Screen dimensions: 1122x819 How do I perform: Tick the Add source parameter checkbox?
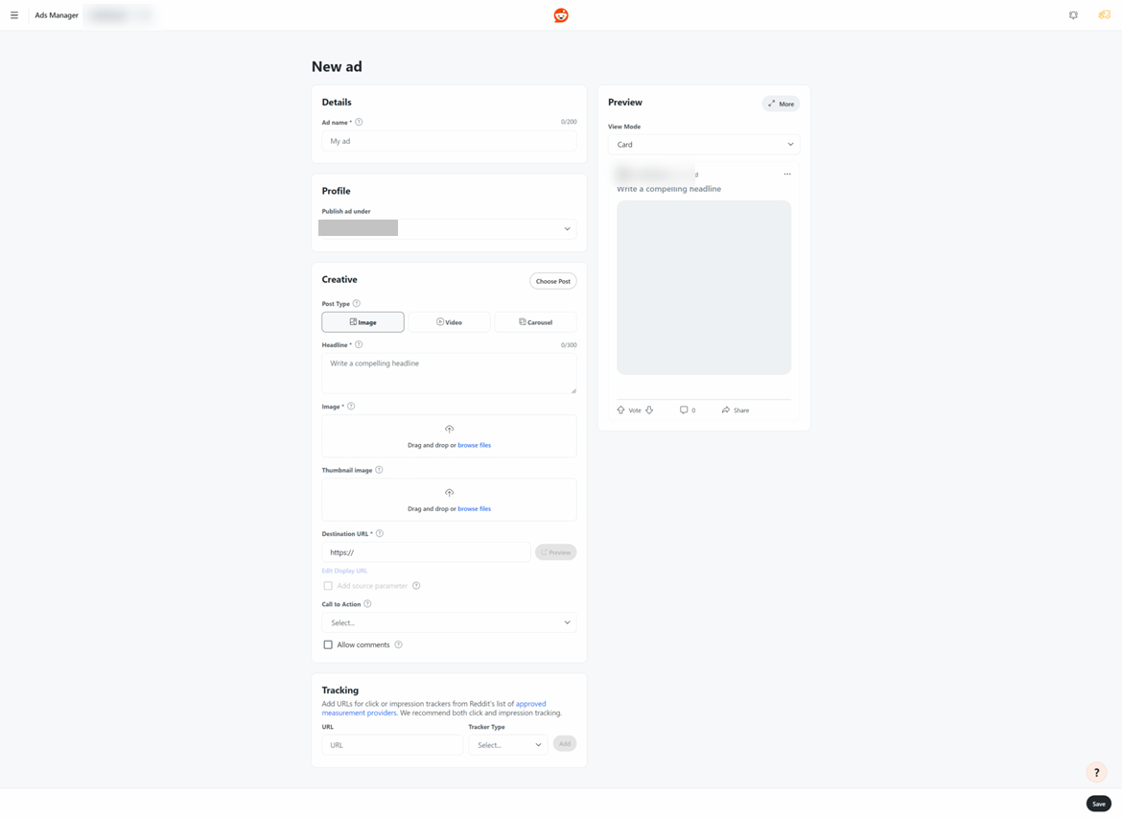click(328, 586)
